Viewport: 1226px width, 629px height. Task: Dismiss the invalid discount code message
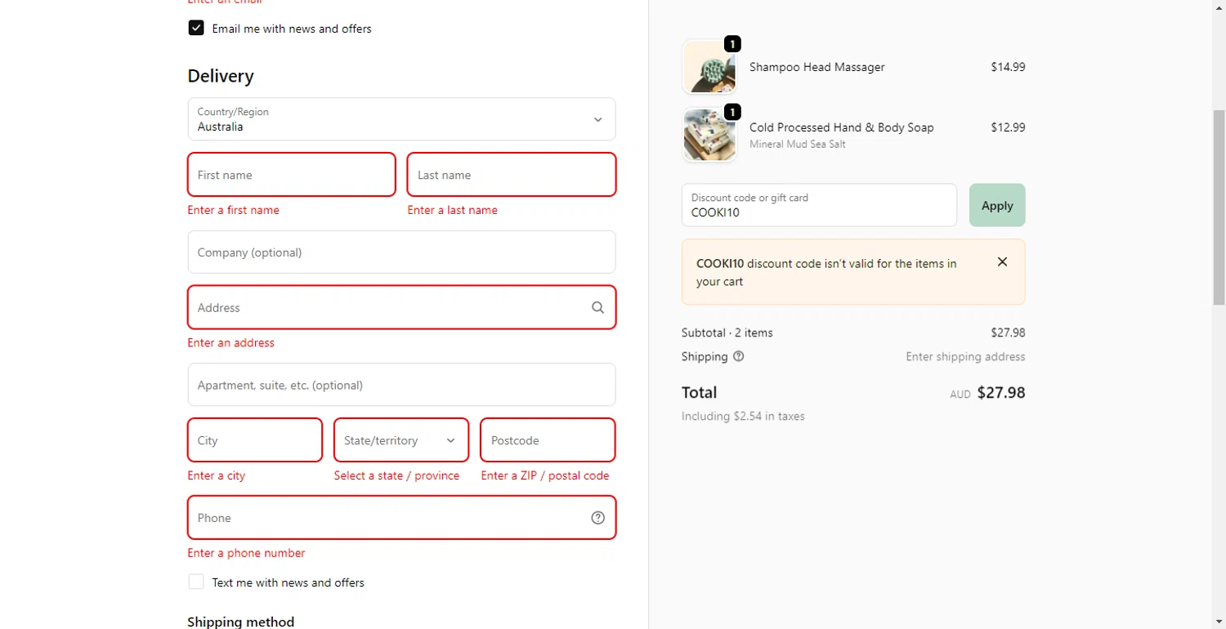1002,262
